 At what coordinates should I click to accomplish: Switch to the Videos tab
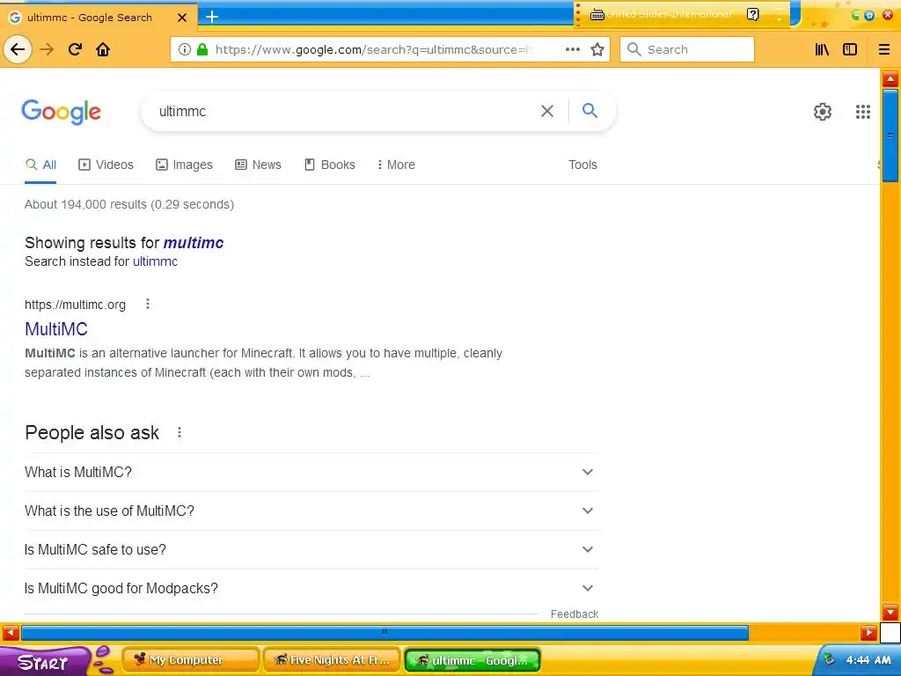pyautogui.click(x=106, y=165)
